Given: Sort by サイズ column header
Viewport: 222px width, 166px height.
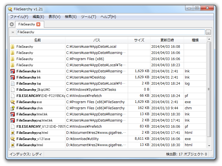Looking at the screenshot, I should coord(139,40).
